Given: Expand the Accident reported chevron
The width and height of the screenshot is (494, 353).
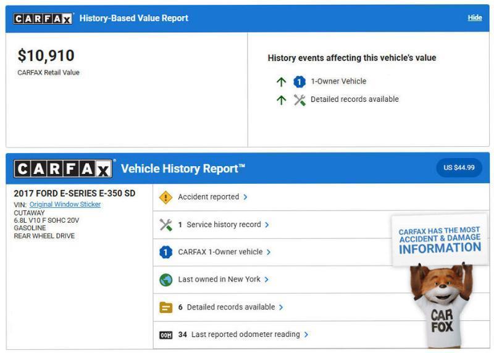Looking at the screenshot, I should click(x=245, y=197).
